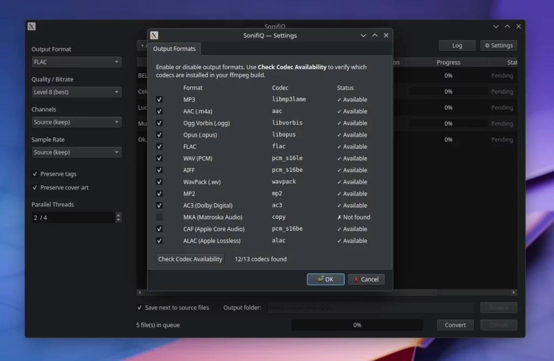Viewport: 554px width, 361px height.
Task: Click the main SonifiQ window app icon
Action: [31, 26]
